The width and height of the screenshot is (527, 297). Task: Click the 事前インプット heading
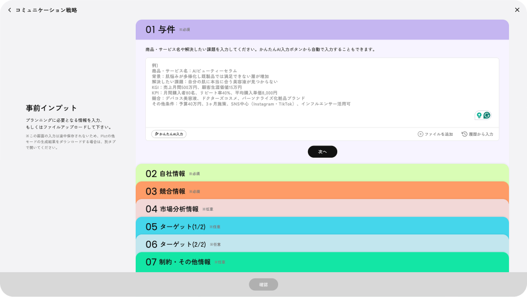tap(51, 108)
